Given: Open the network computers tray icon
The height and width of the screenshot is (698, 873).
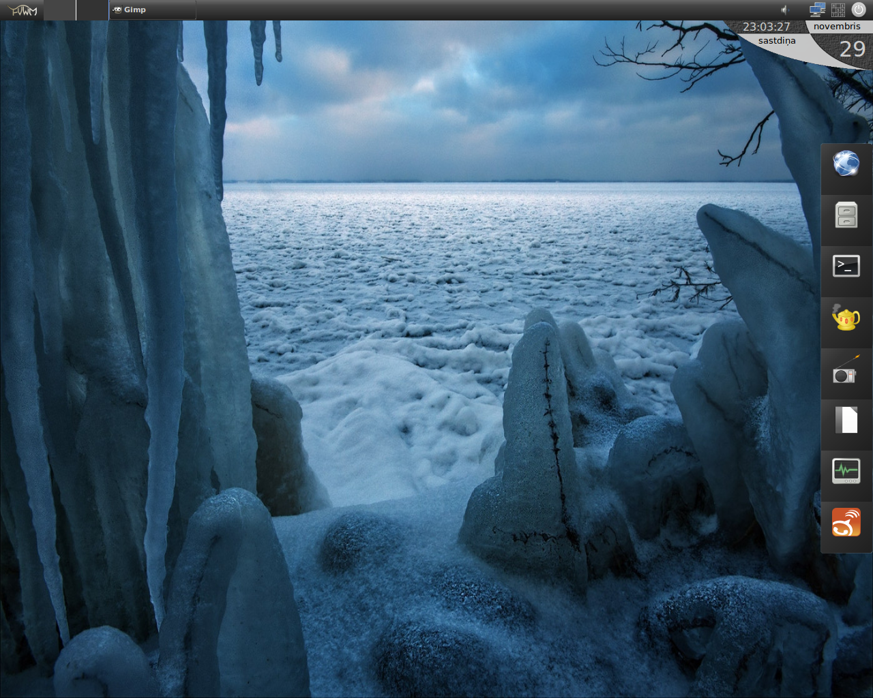Looking at the screenshot, I should [817, 10].
